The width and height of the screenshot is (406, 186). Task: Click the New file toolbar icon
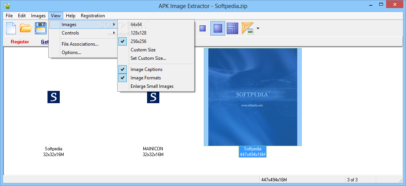point(11,28)
